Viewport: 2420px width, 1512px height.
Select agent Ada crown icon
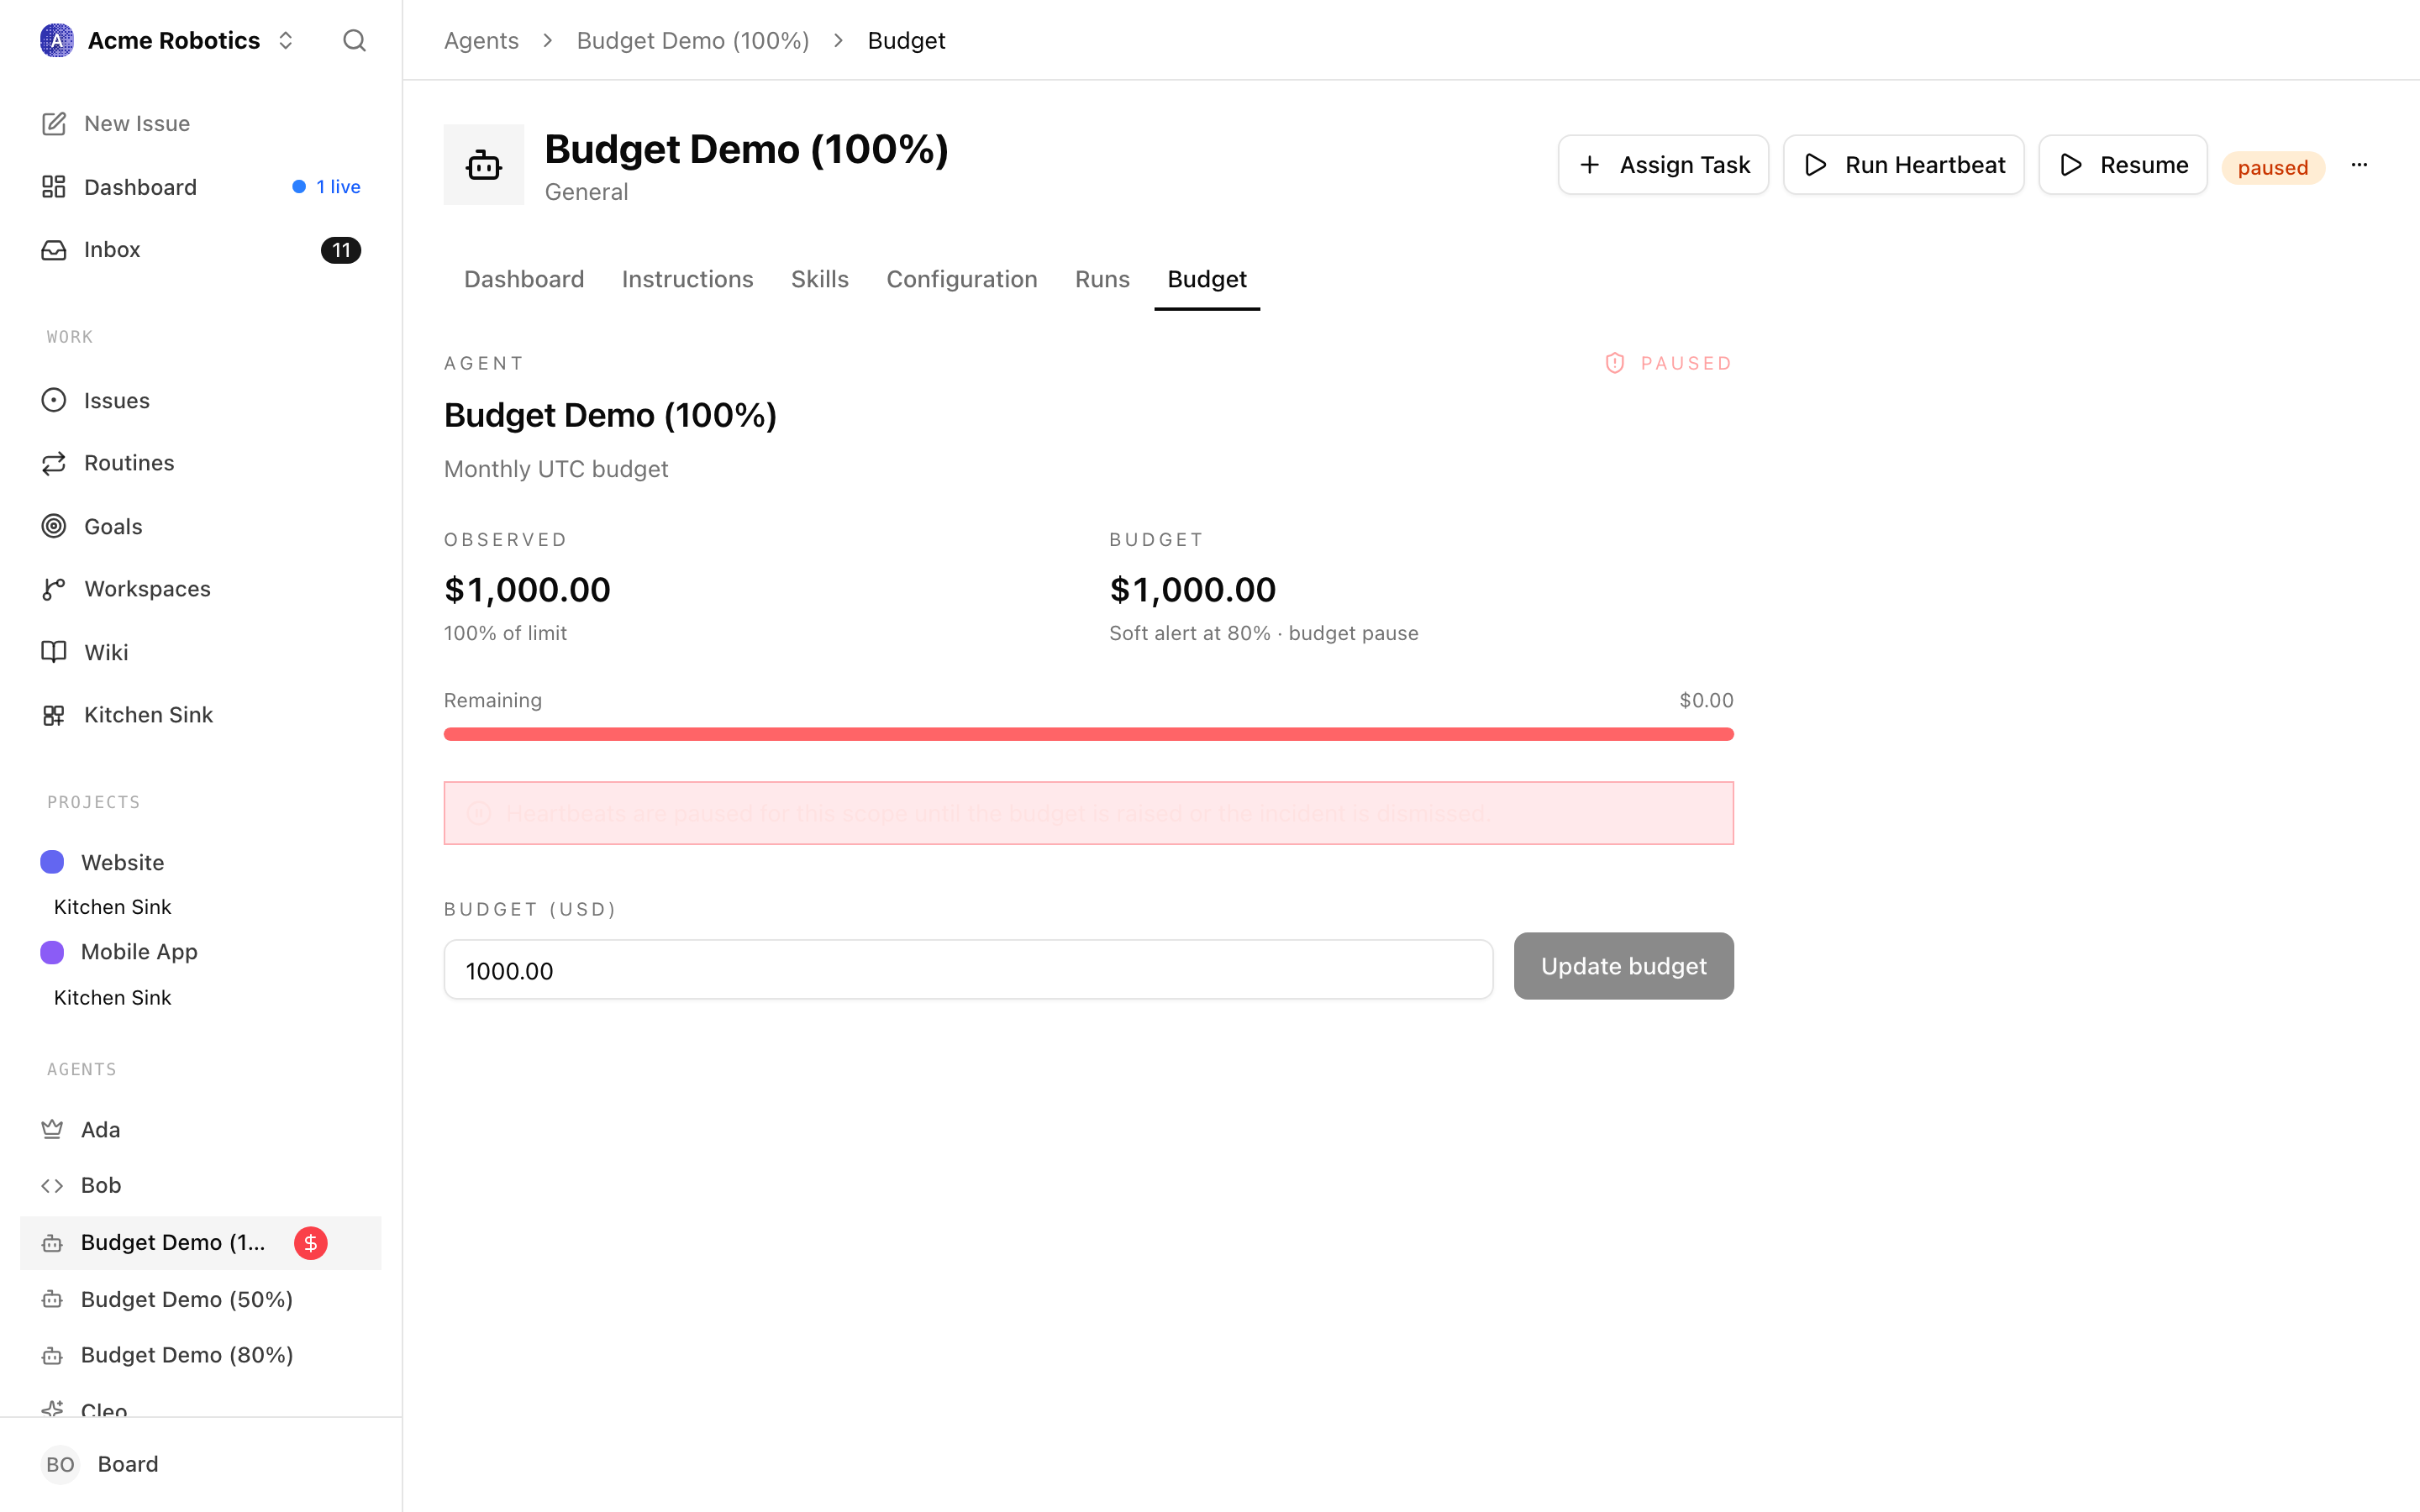coord(52,1129)
